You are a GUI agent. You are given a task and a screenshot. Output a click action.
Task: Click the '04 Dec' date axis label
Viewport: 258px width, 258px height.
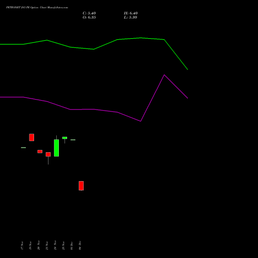80,245
